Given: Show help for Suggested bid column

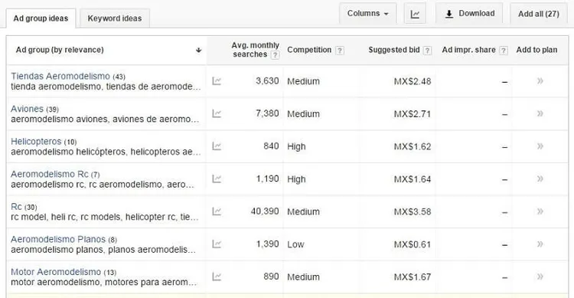Looking at the screenshot, I should coord(427,51).
